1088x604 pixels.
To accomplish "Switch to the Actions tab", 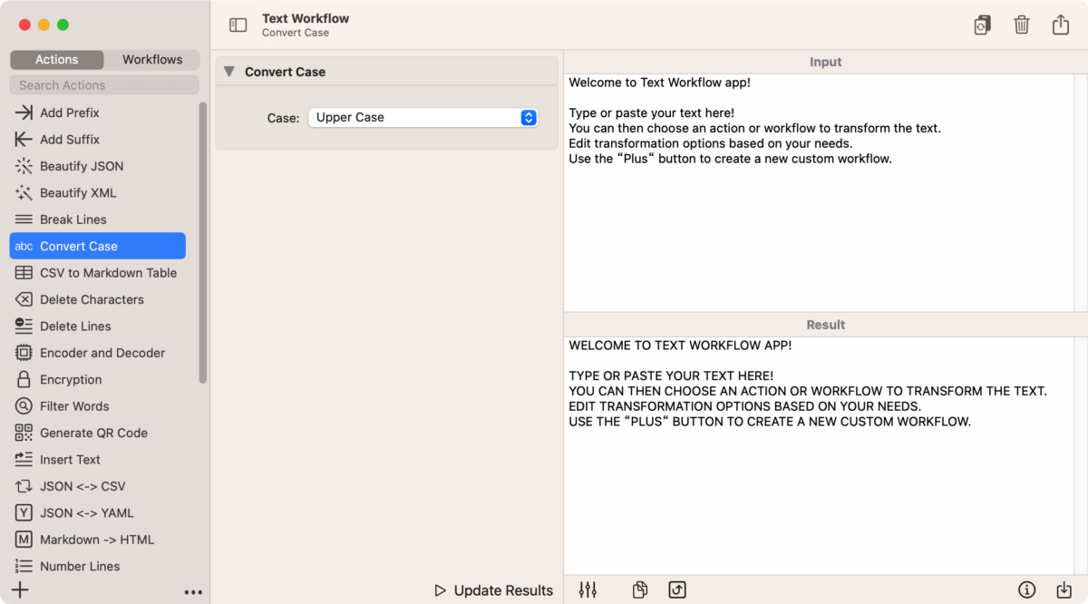I will click(x=57, y=60).
